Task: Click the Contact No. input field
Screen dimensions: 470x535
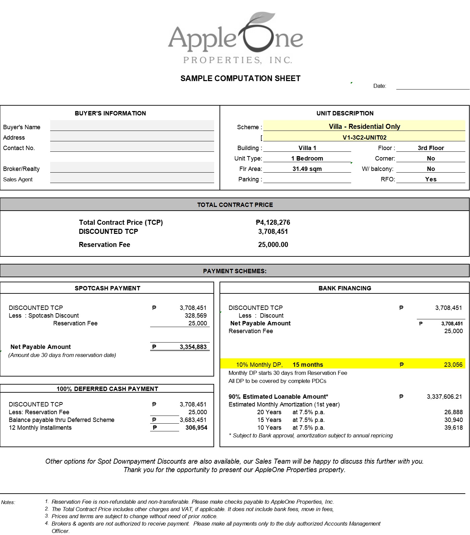Action: tap(132, 147)
